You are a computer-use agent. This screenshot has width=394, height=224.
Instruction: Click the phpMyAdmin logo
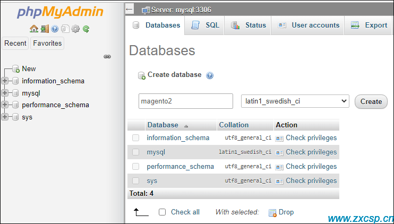60,12
